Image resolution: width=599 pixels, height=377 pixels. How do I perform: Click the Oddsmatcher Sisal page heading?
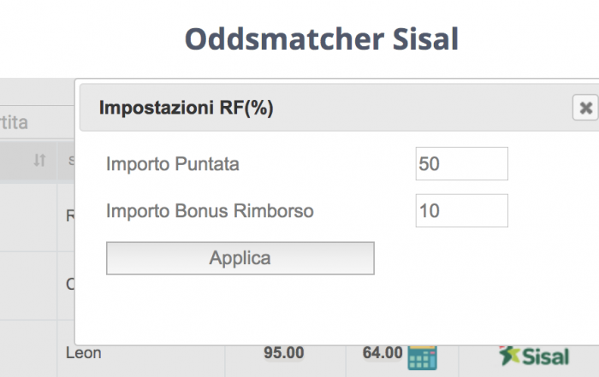(x=321, y=39)
